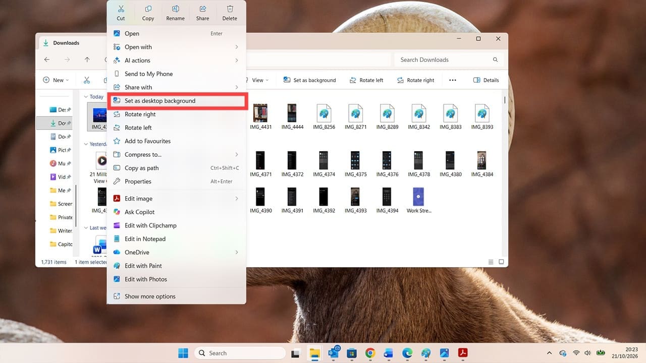Open Properties from the context menu
This screenshot has height=363, width=646.
(176, 181)
